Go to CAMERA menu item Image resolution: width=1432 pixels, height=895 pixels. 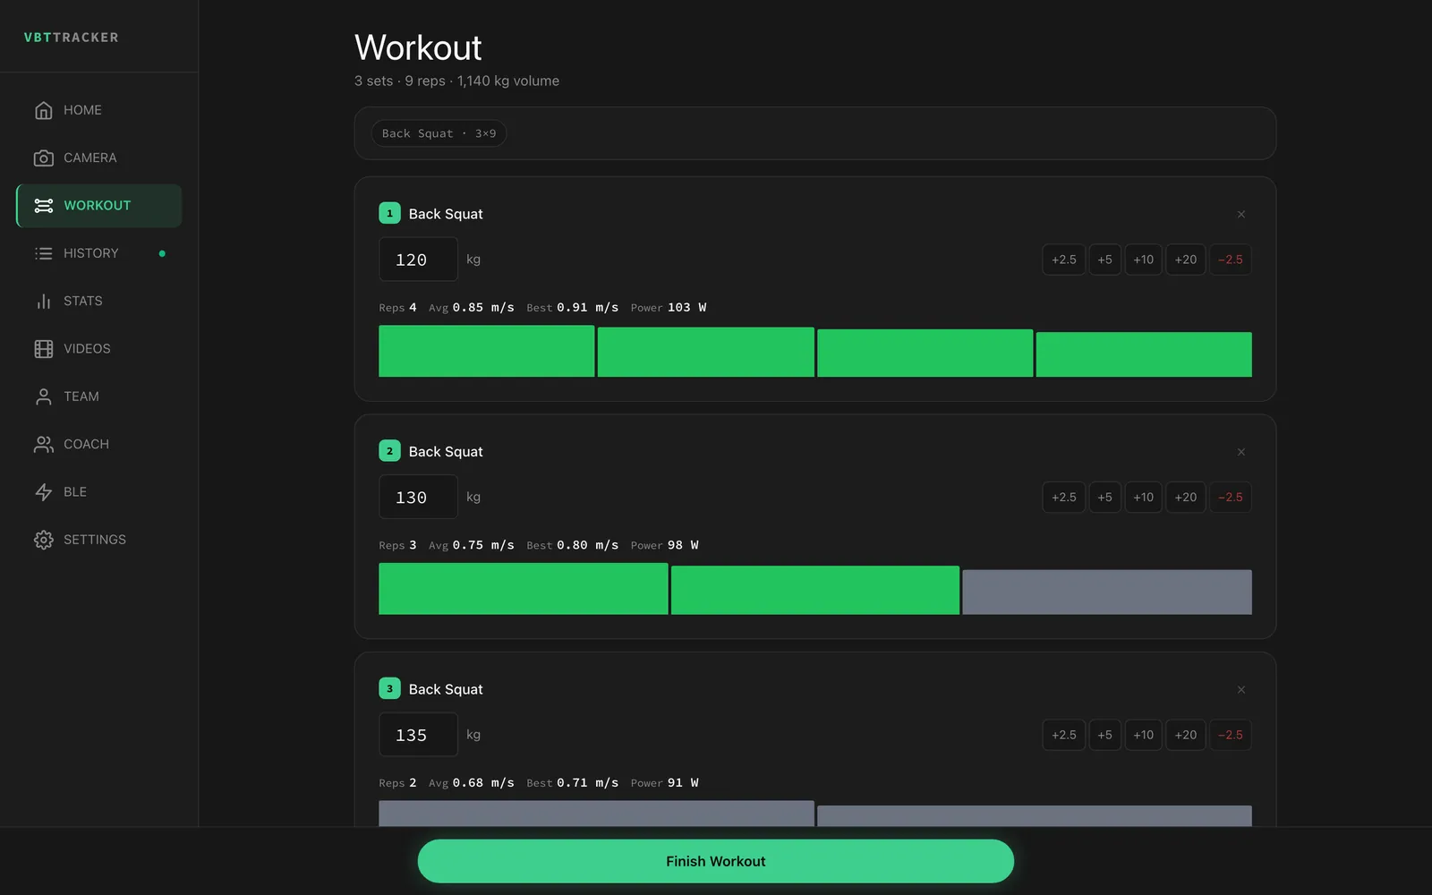tap(98, 158)
